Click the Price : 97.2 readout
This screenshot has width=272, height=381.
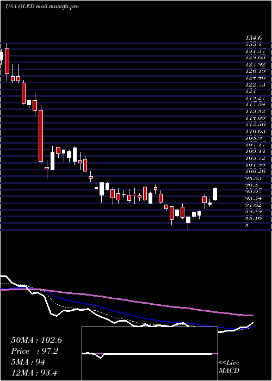(34, 351)
